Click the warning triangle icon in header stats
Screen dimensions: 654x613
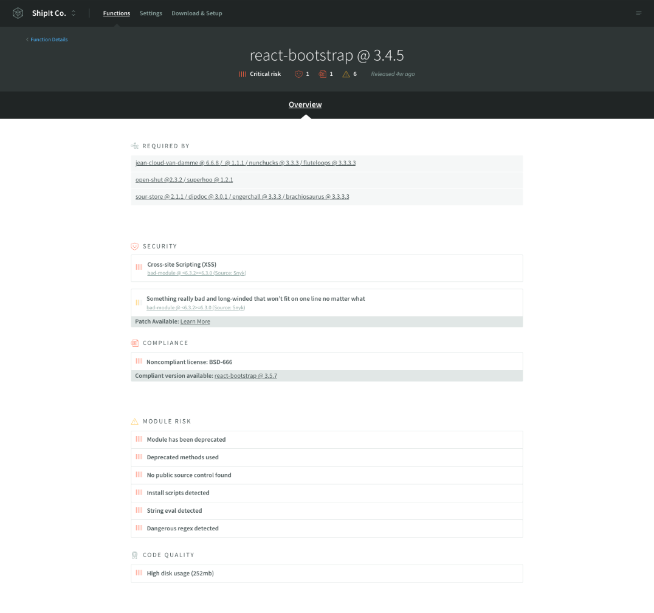[346, 74]
